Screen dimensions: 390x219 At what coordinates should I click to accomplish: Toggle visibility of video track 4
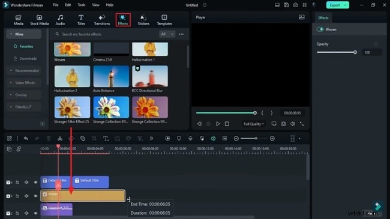pyautogui.click(x=35, y=182)
